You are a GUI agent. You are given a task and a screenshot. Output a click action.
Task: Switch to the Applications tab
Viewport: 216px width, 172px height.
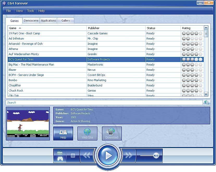tap(48, 21)
